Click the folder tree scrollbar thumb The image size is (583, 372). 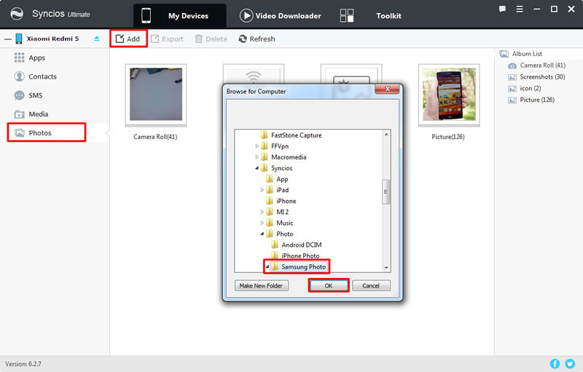click(x=386, y=192)
